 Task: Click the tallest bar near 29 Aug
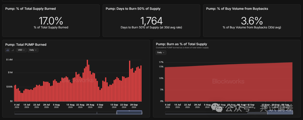coord(87,80)
